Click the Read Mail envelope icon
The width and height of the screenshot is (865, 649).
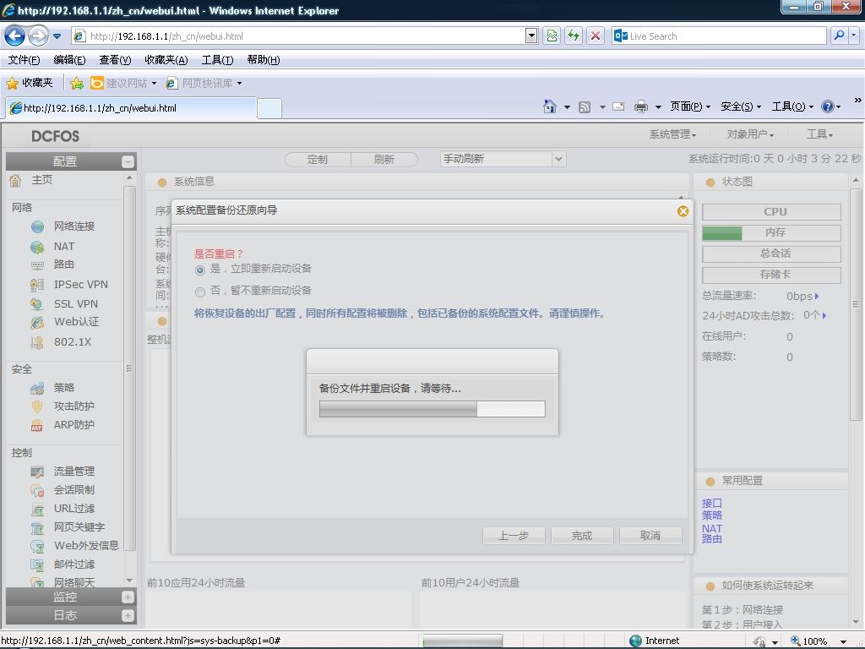618,106
